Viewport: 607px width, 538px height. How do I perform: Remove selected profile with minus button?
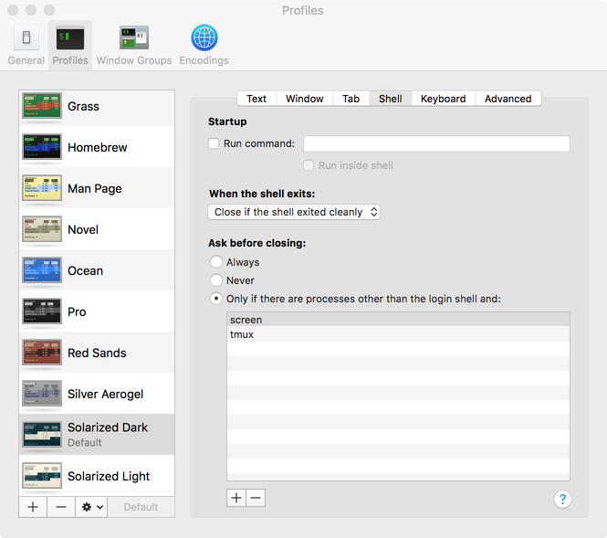[61, 507]
